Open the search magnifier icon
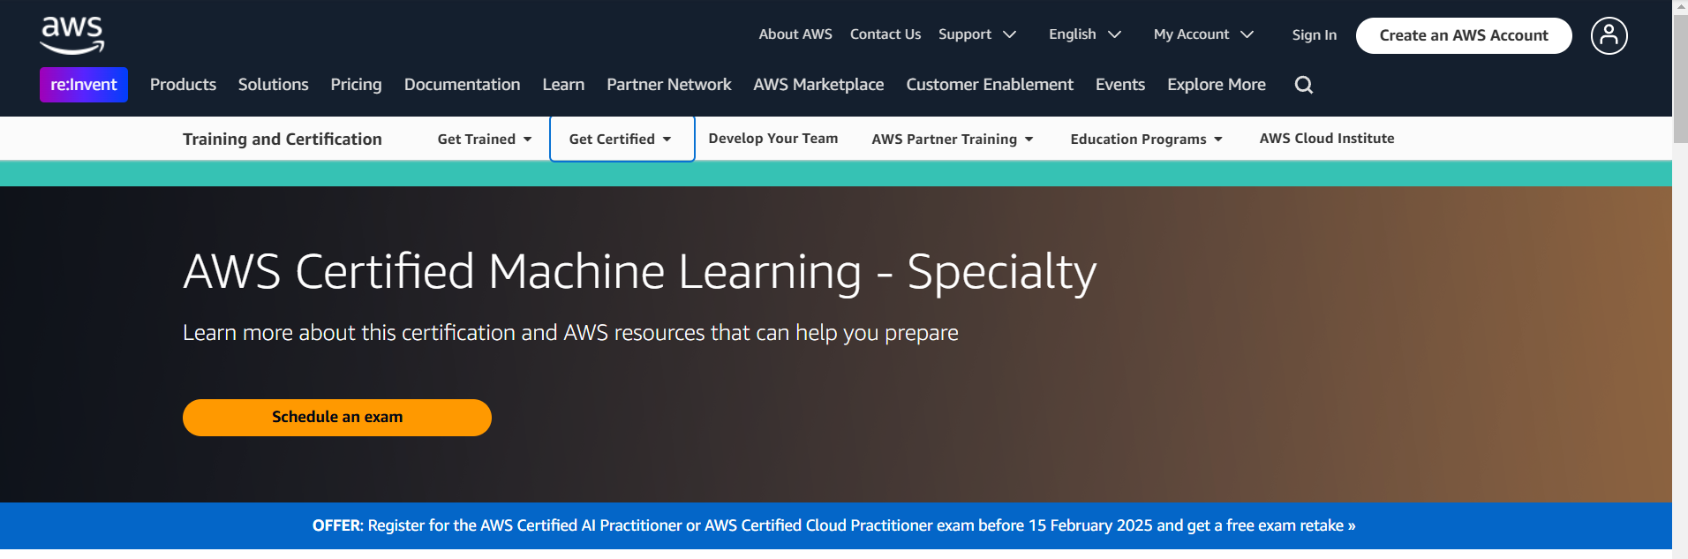The width and height of the screenshot is (1688, 559). (1304, 85)
